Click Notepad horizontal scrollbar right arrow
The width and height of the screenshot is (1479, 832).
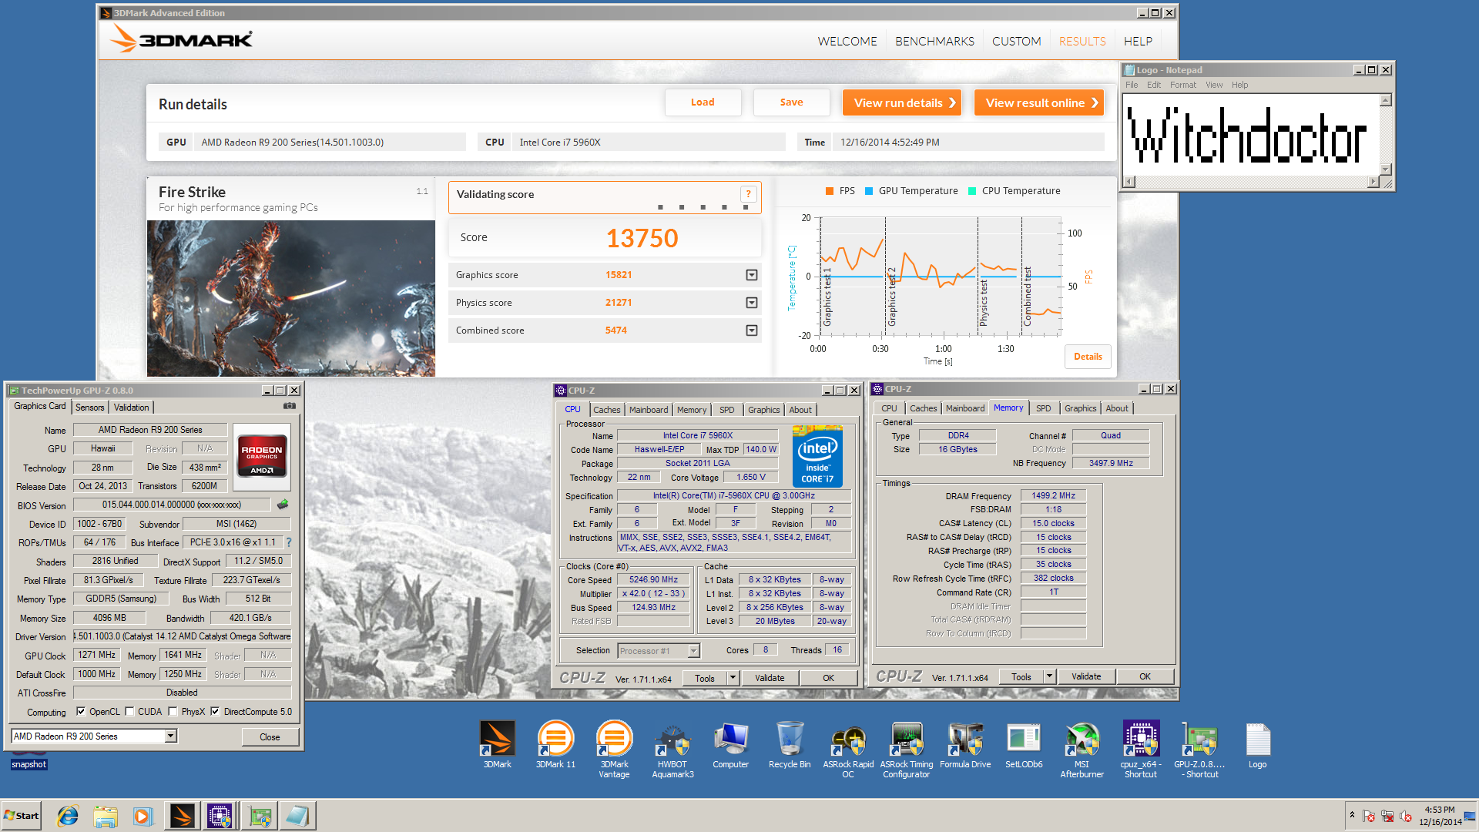(x=1373, y=182)
